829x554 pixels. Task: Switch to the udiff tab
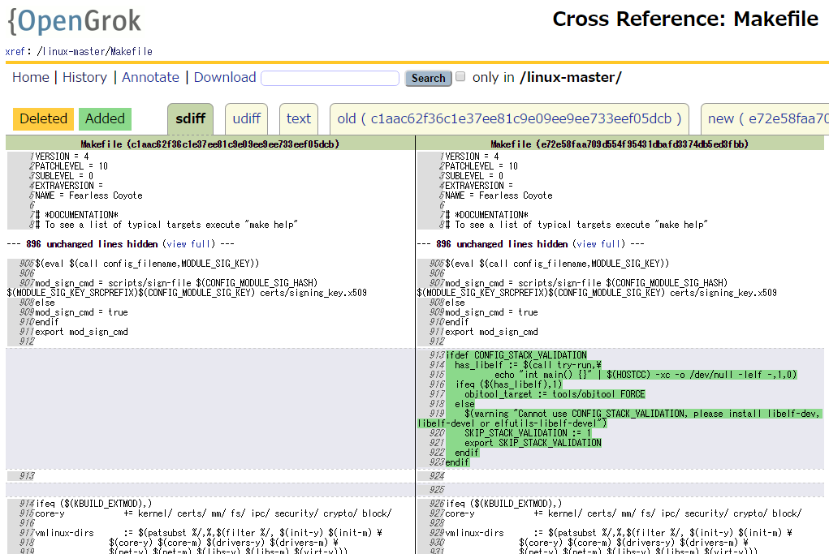pyautogui.click(x=246, y=118)
